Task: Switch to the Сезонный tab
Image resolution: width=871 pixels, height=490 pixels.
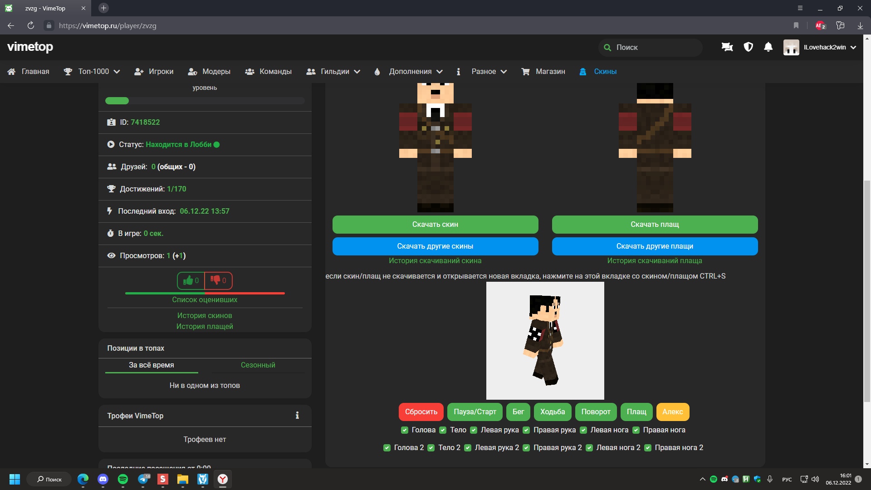Action: [258, 365]
